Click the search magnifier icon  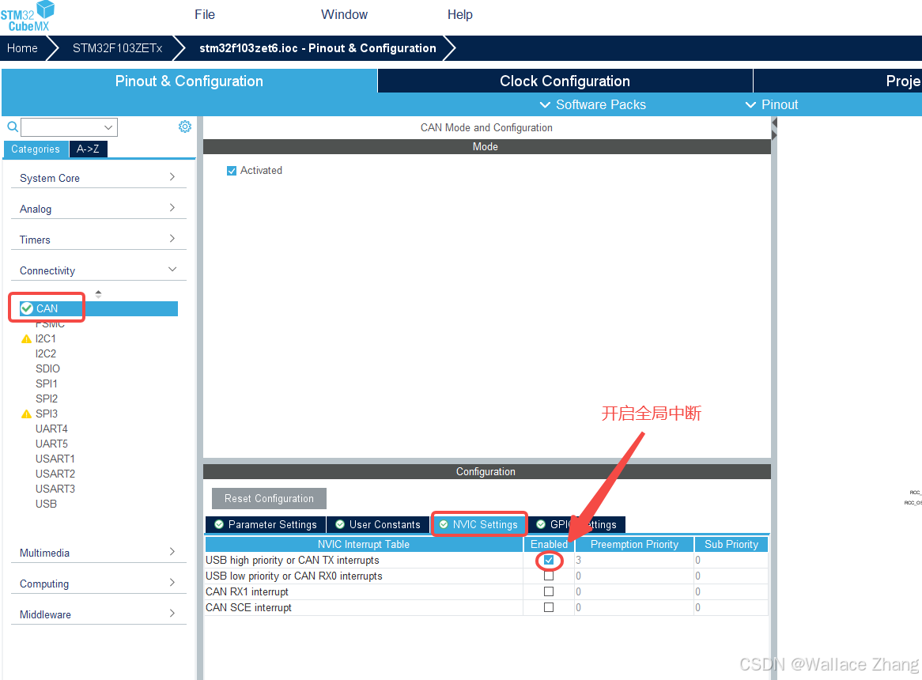(x=12, y=127)
